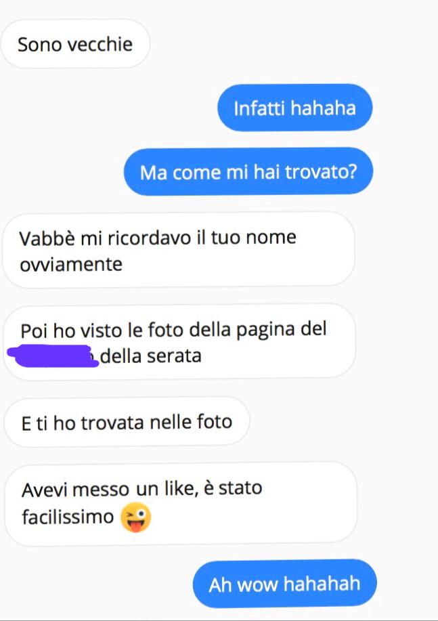
Task: Select the 'Infatti hahaha' blue bubble
Action: [295, 108]
